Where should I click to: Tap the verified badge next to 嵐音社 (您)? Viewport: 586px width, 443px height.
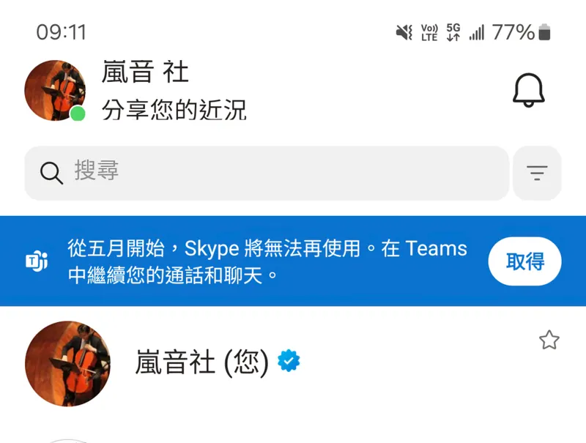[x=289, y=361]
